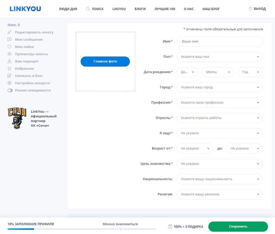
Task: Click the Главное фото upload button
Action: (x=105, y=61)
